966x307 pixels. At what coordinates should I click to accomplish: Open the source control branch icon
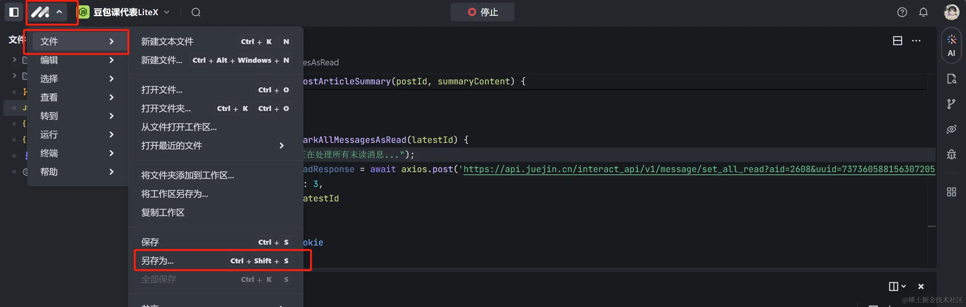pyautogui.click(x=952, y=104)
